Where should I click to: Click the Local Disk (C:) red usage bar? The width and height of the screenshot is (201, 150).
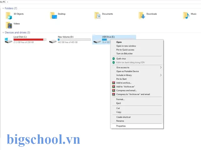point(30,40)
